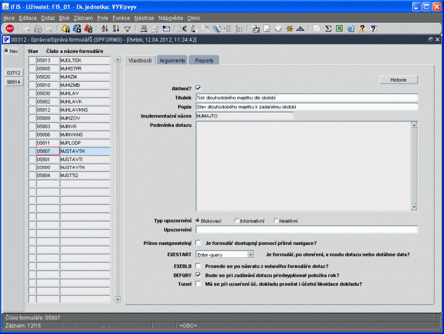The image size is (444, 334).
Task: Open the Záznam menu
Action: (x=83, y=18)
